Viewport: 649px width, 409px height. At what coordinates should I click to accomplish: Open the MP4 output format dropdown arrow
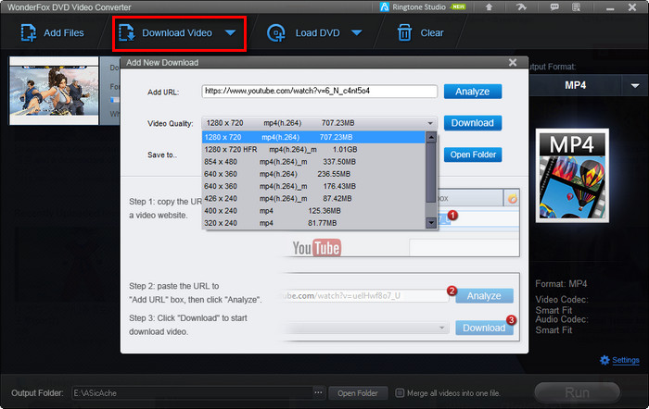tap(635, 86)
